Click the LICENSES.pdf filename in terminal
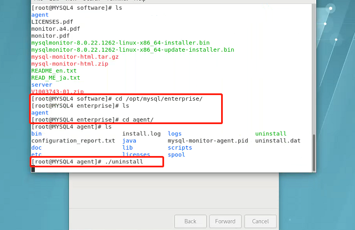 [52, 22]
